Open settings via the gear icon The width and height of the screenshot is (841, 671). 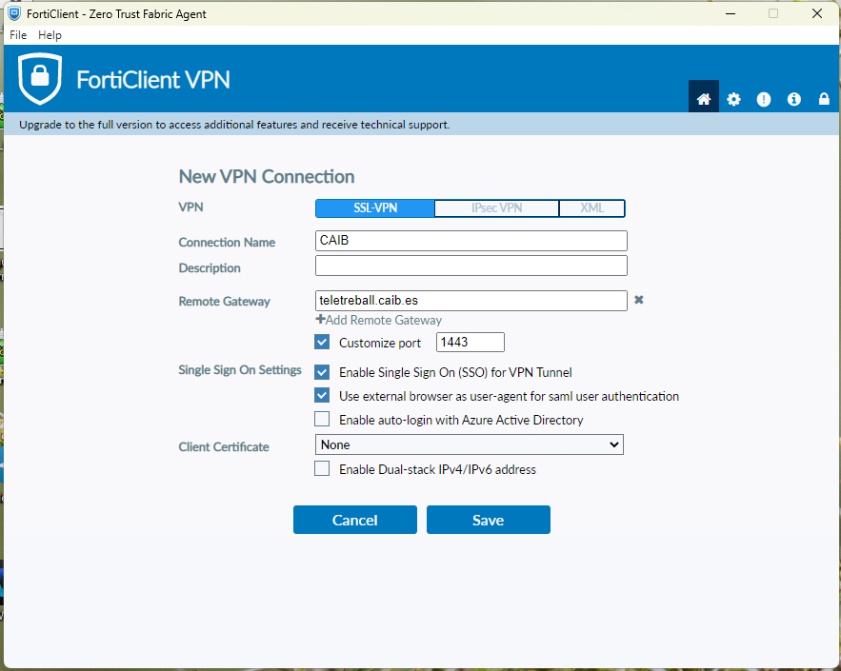click(x=733, y=99)
